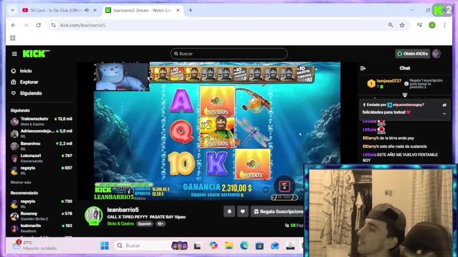Open the Kick hamburger menu
Screen dimensions: 458x257
pos(14,54)
